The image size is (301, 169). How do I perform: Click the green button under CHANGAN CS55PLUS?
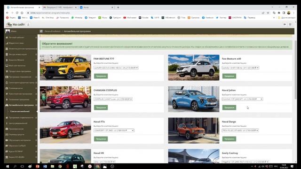pyautogui.click(x=101, y=108)
